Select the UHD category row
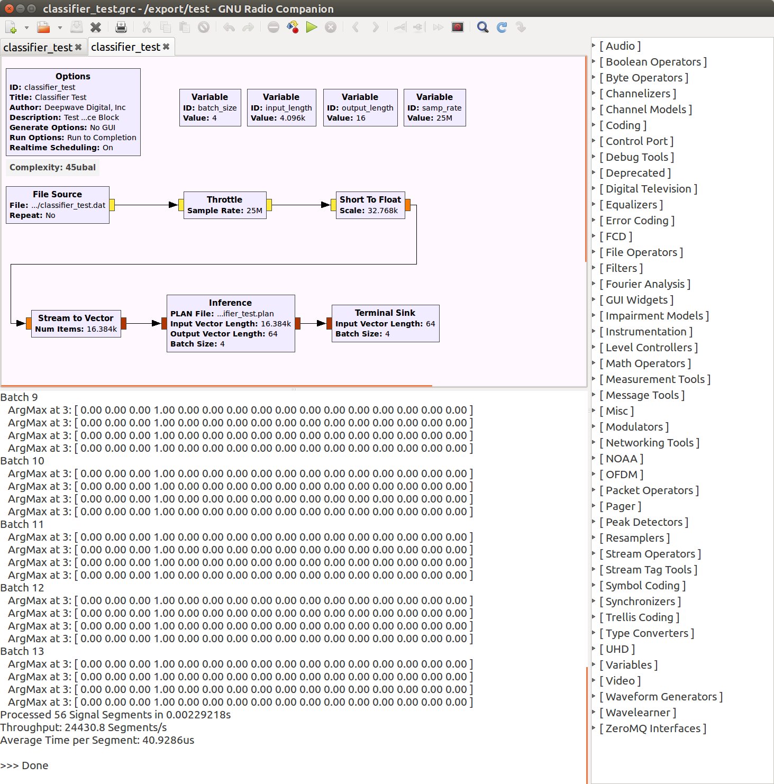This screenshot has width=774, height=784. (x=681, y=649)
